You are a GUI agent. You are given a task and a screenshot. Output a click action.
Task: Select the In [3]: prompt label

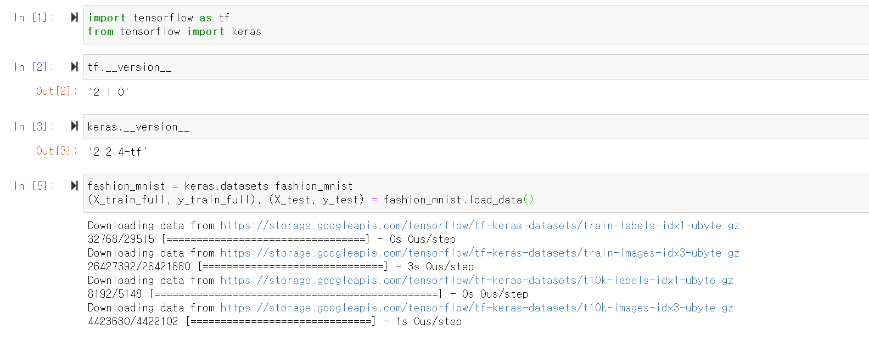34,127
